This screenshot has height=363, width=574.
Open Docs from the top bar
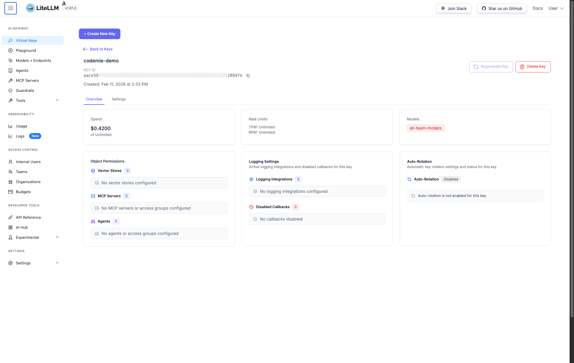537,8
